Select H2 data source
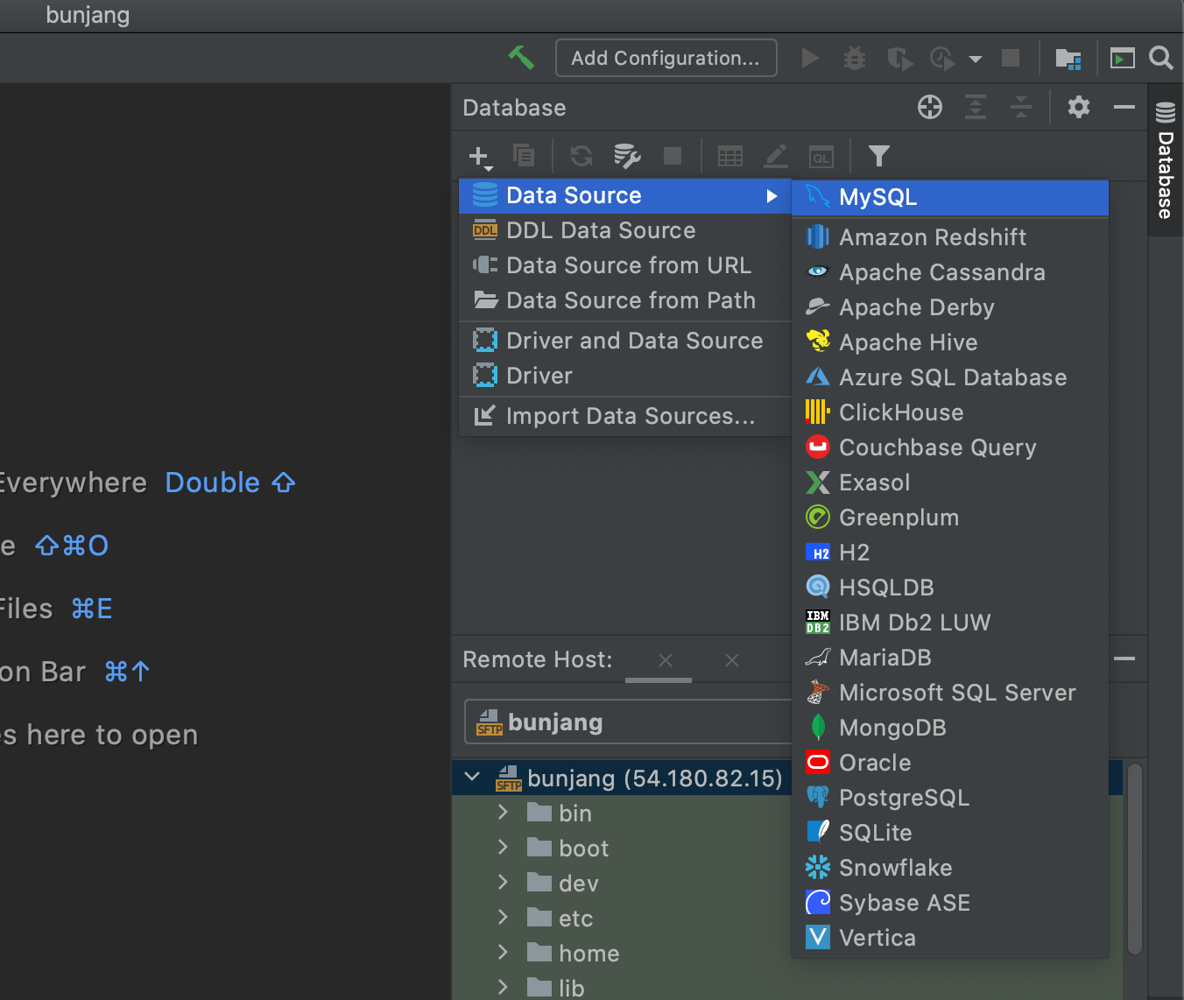 click(x=950, y=553)
